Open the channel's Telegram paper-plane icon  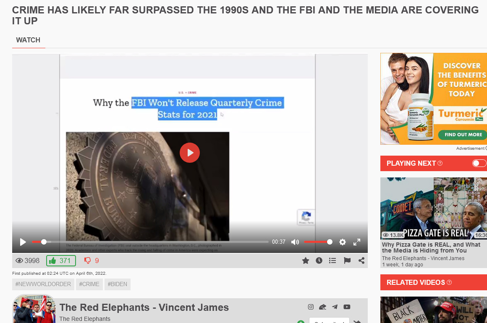tap(335, 307)
